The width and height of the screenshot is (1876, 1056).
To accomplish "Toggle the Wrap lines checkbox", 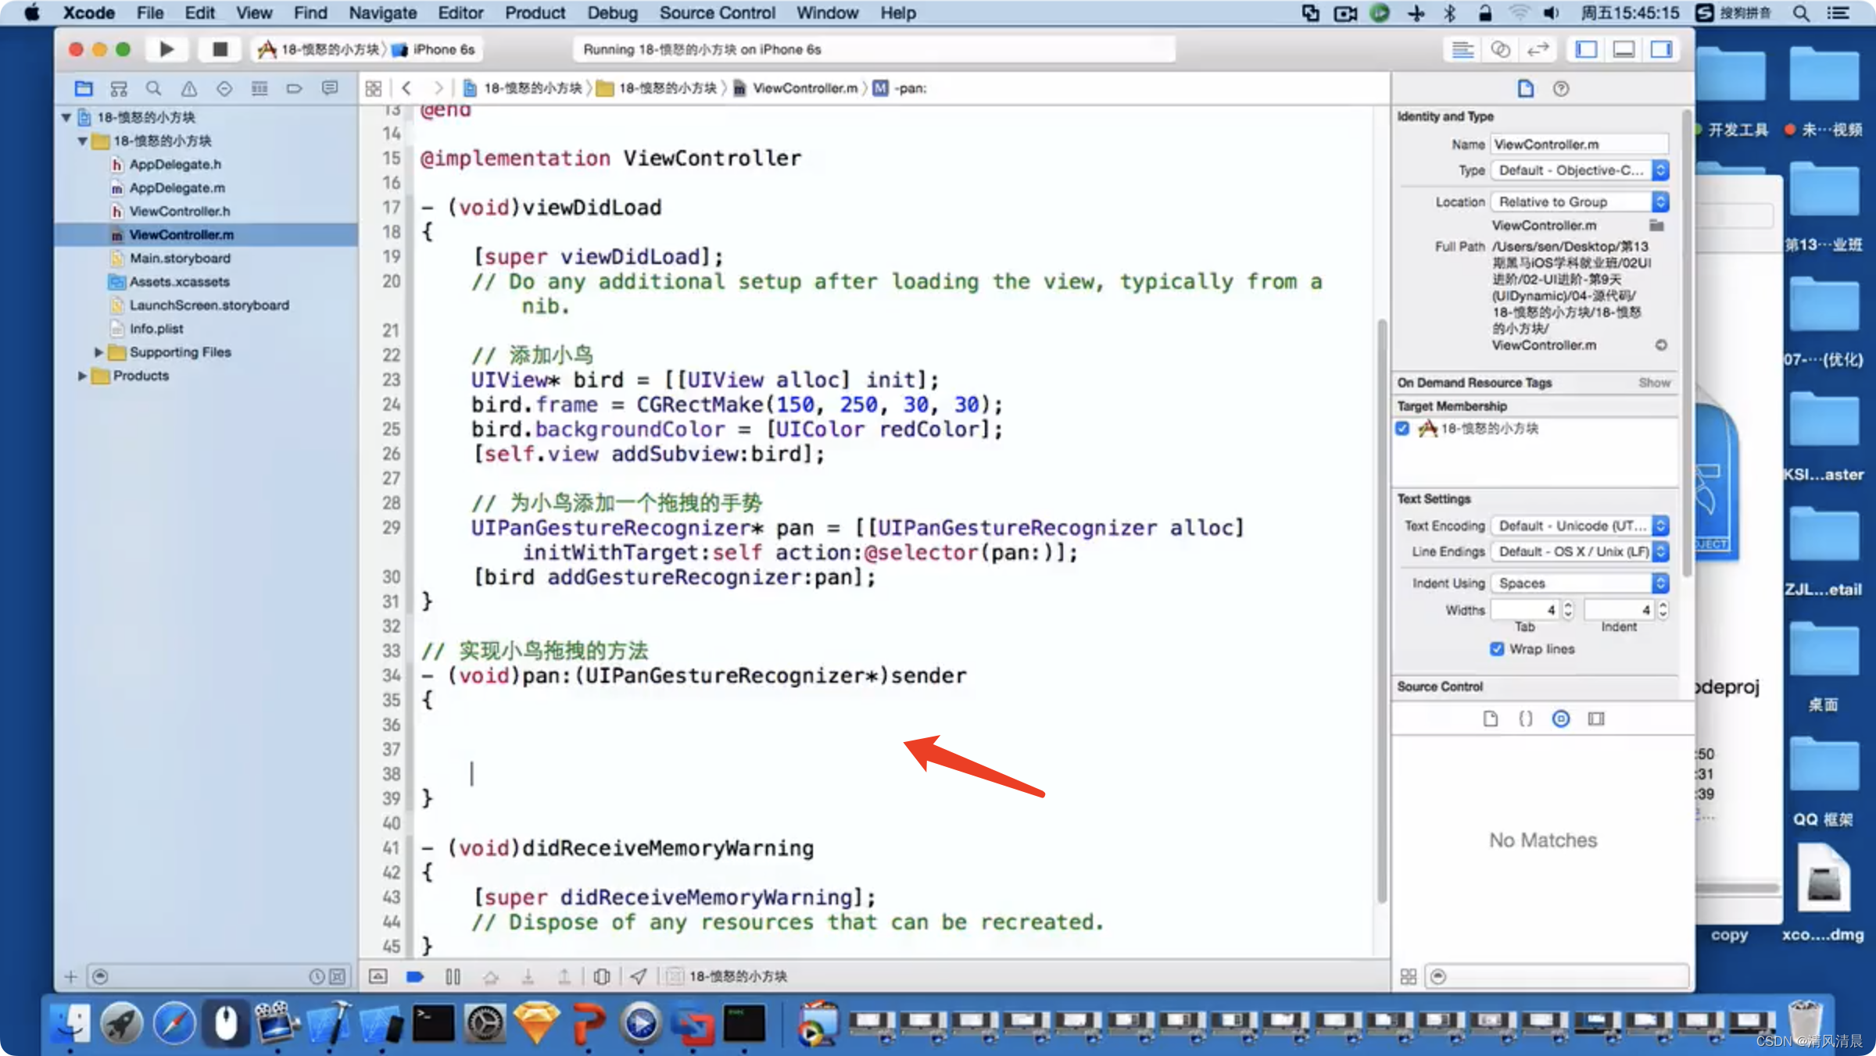I will pyautogui.click(x=1497, y=649).
